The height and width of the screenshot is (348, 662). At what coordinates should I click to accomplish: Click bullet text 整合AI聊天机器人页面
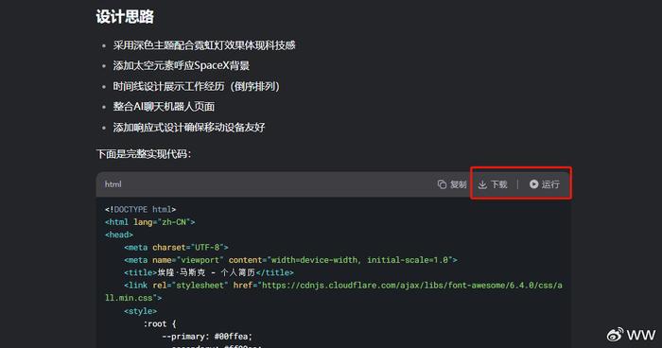(x=164, y=107)
